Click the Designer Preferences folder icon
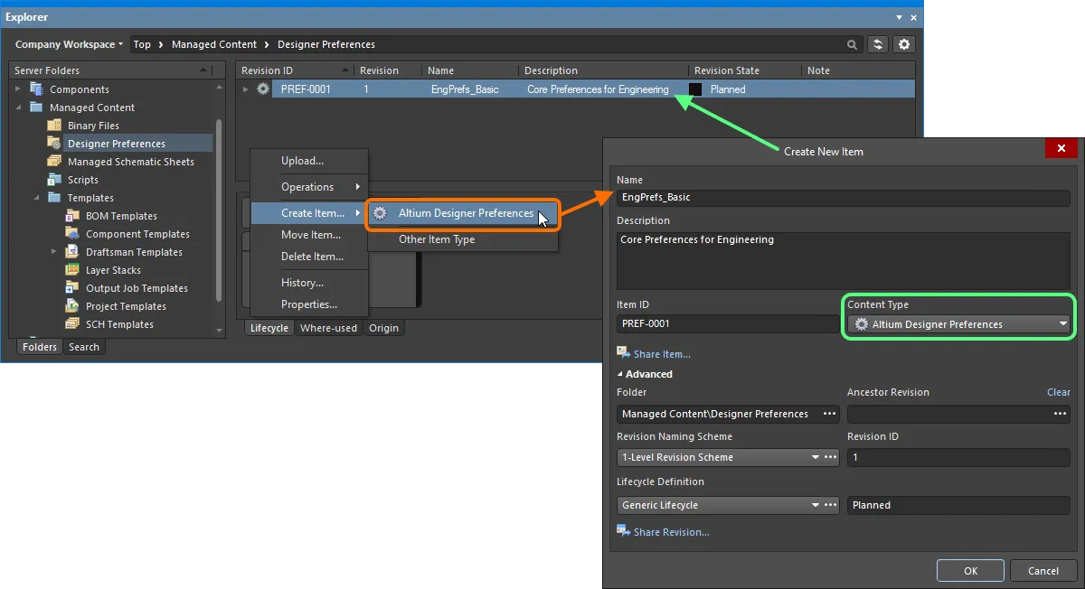The image size is (1085, 589). coord(54,144)
